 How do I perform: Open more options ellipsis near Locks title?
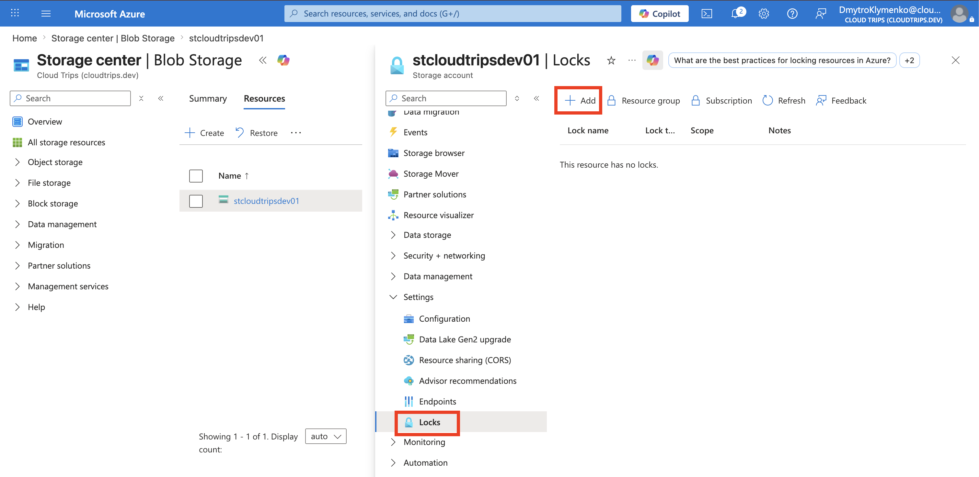pyautogui.click(x=632, y=61)
